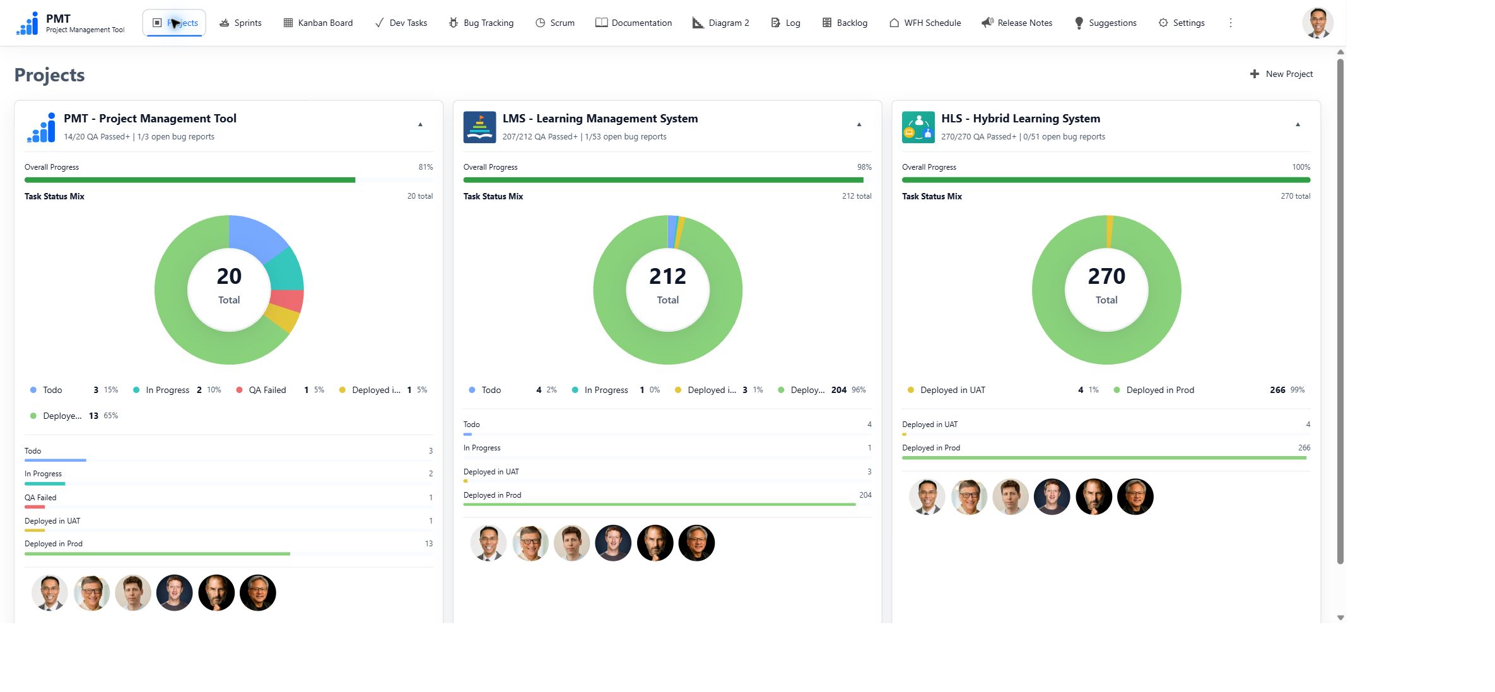Go to Bug Tracking tab
1495x692 pixels.
coord(481,23)
